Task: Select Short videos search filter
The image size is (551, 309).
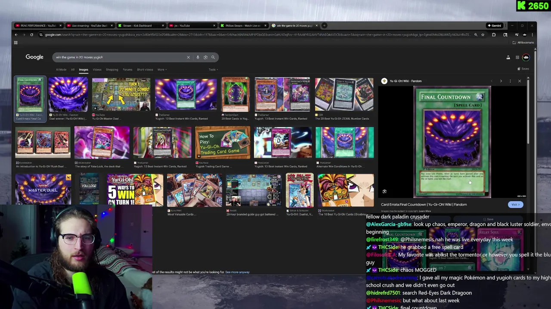Action: click(x=145, y=70)
